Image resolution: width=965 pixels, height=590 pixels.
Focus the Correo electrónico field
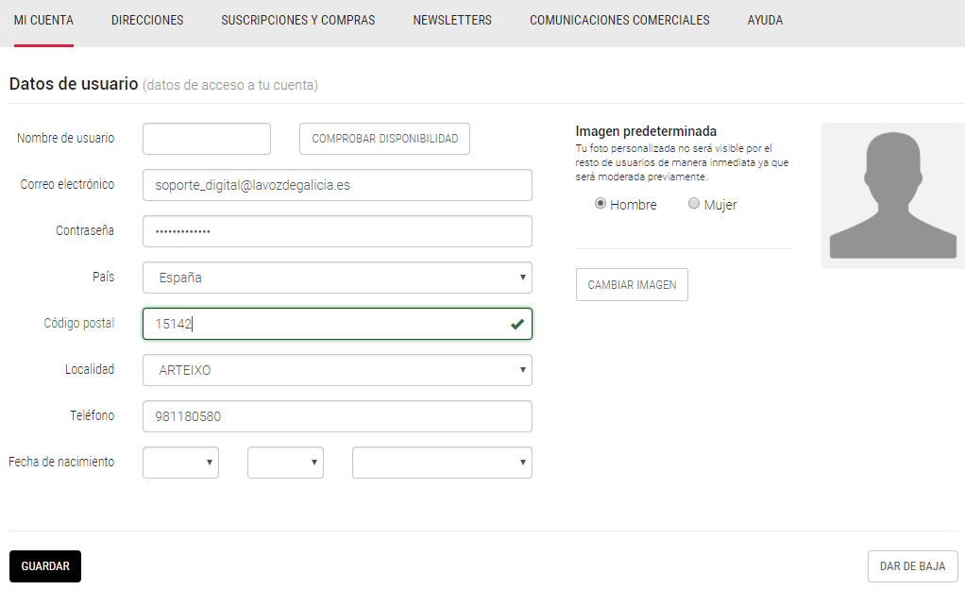click(337, 185)
